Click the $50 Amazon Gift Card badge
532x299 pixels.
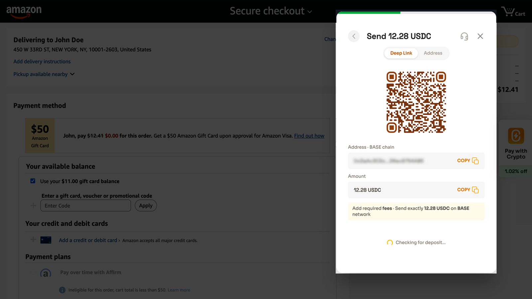click(40, 136)
